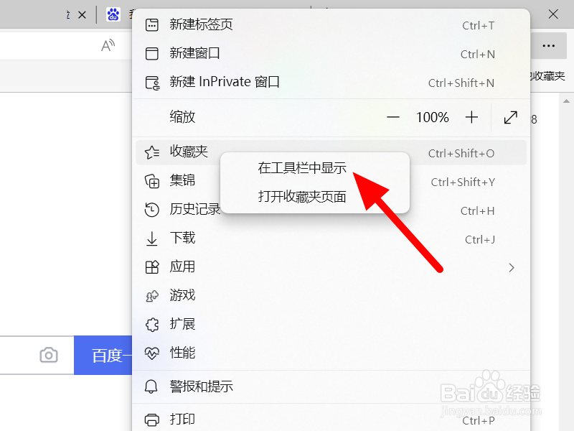574x431 pixels.
Task: Click the New InPrivate window icon
Action: (x=152, y=83)
